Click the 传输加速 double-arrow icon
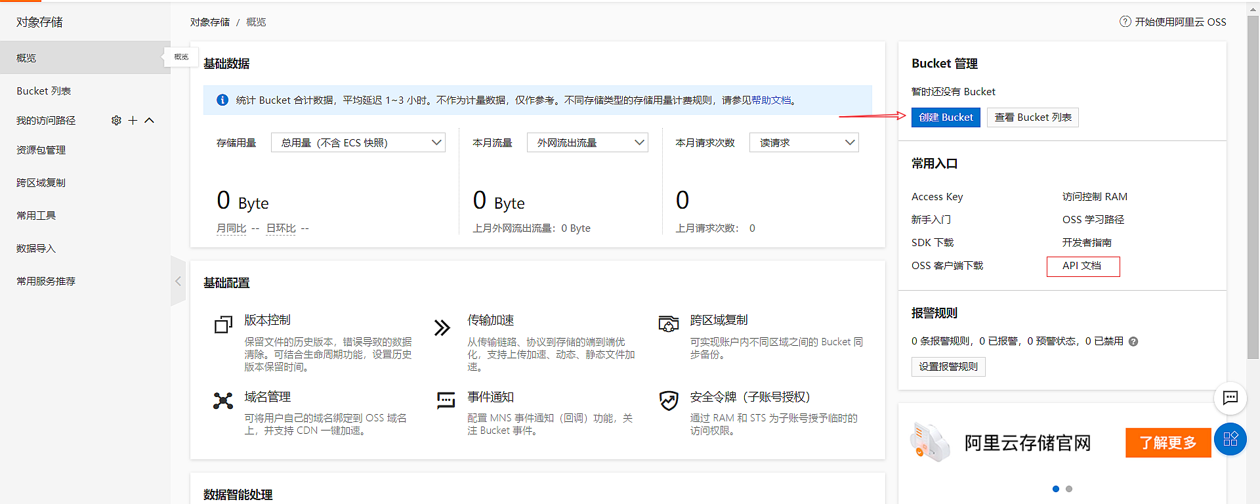This screenshot has height=504, width=1260. click(442, 327)
